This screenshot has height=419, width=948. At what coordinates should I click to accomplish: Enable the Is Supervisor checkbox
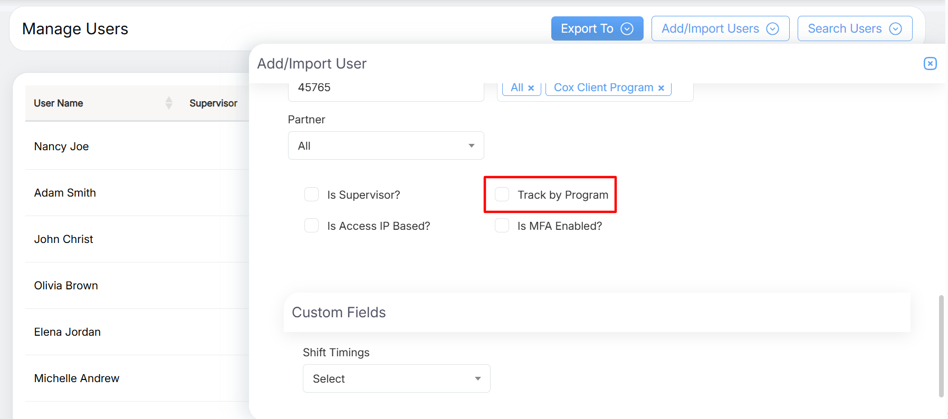click(x=312, y=194)
